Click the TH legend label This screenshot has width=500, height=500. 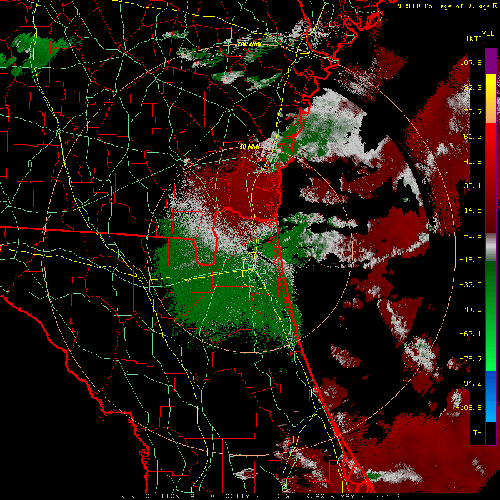(x=477, y=433)
